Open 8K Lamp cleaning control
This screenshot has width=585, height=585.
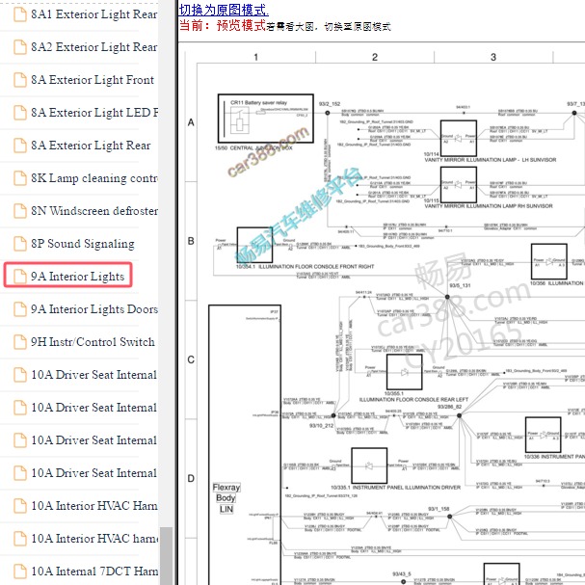(x=94, y=178)
